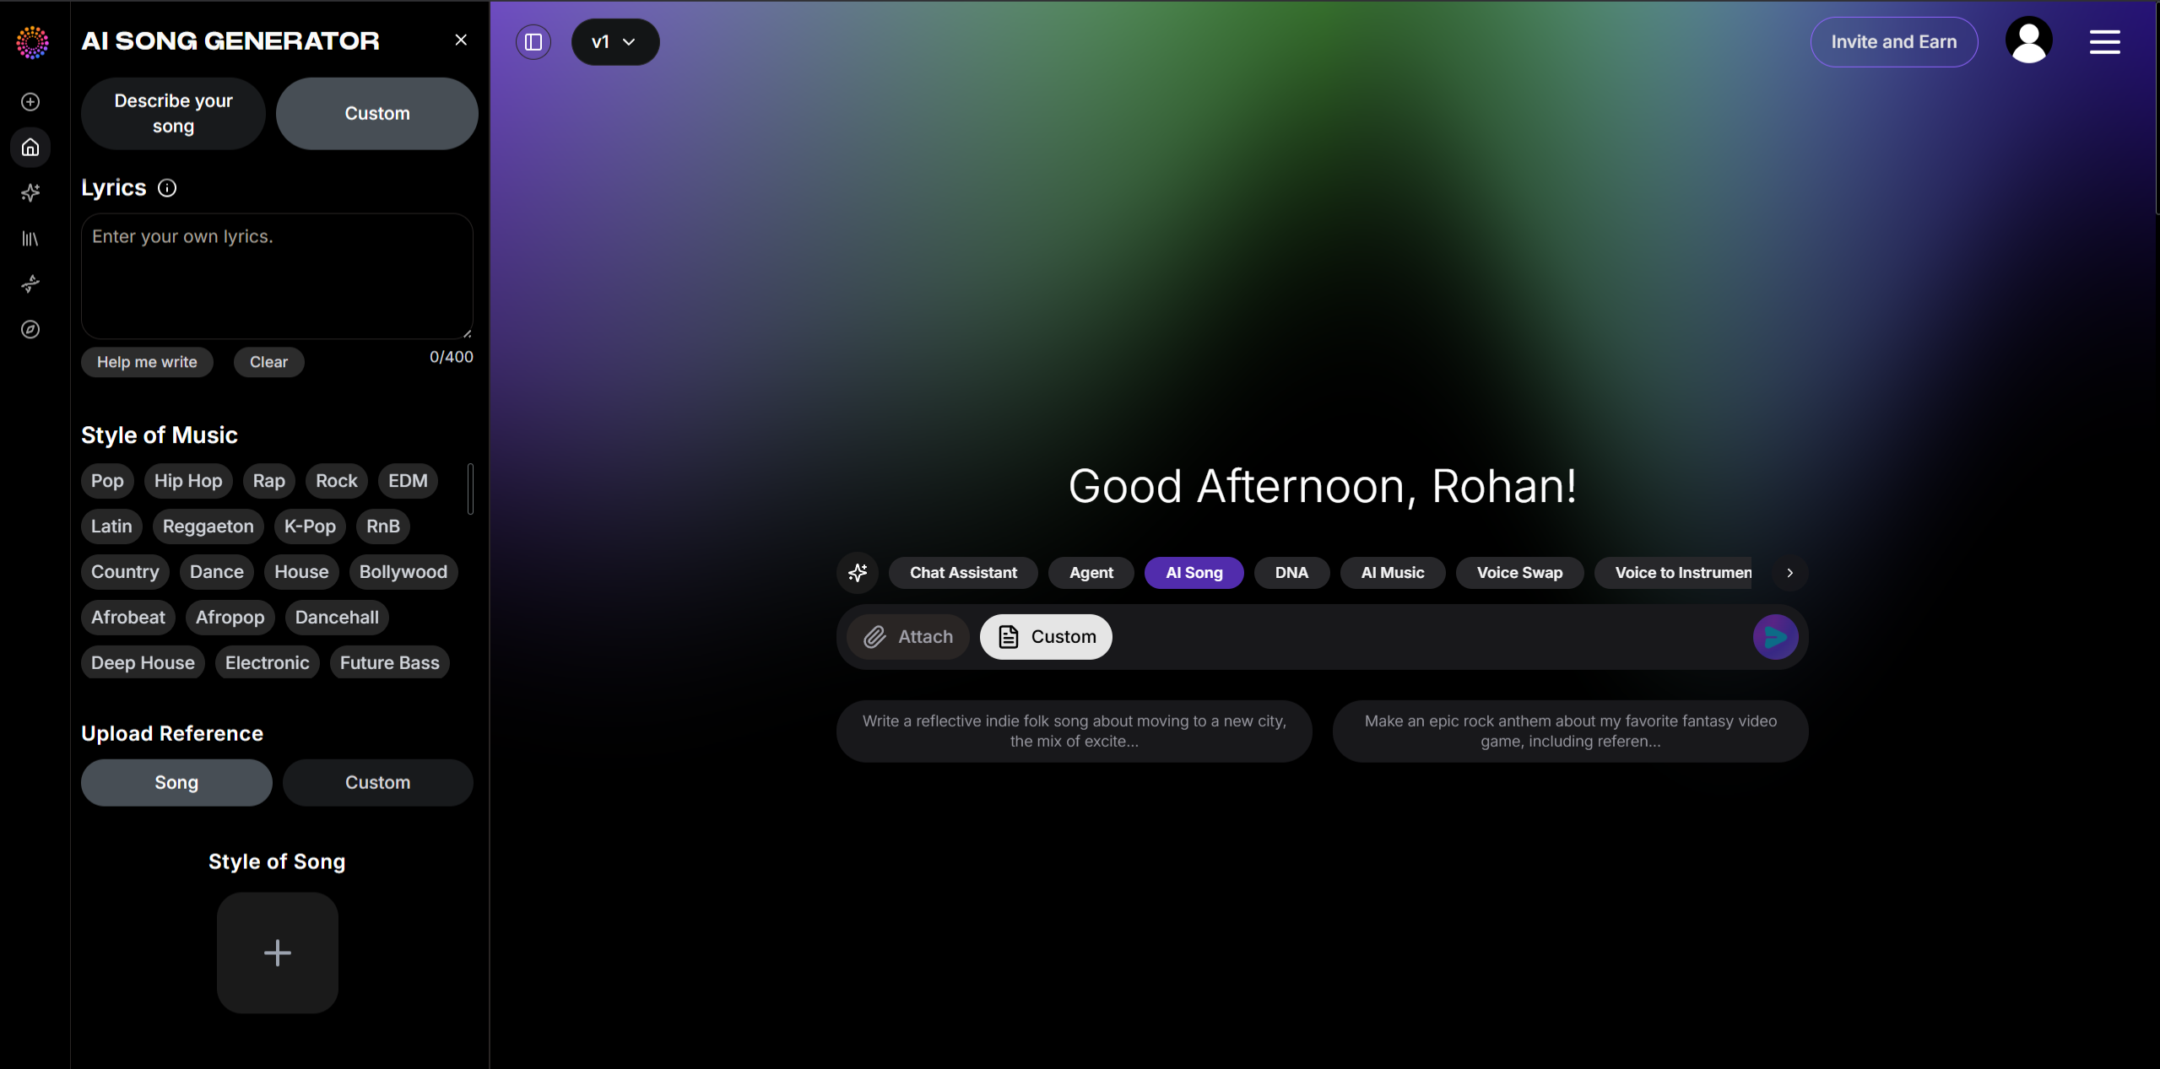Click the send arrow icon in prompt bar
This screenshot has width=2160, height=1069.
[x=1774, y=636]
